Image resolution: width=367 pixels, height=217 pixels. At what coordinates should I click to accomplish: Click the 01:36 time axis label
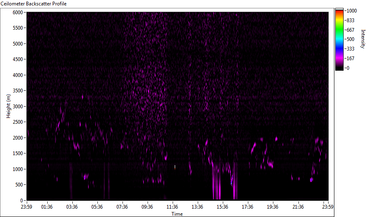[47, 207]
